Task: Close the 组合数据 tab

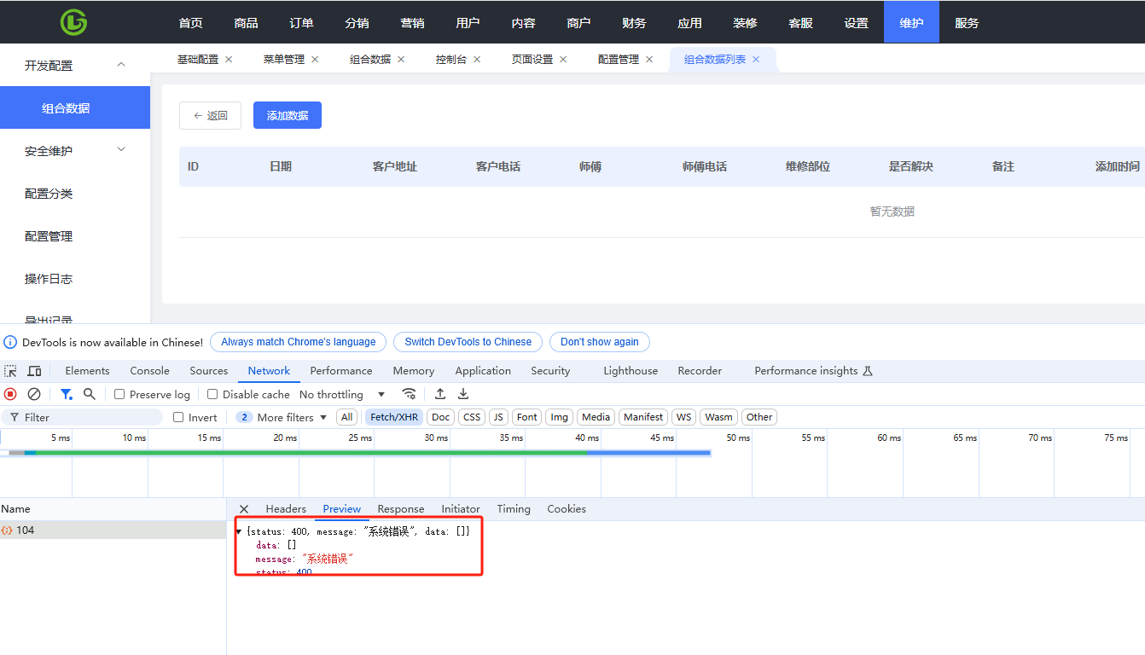Action: (x=401, y=60)
